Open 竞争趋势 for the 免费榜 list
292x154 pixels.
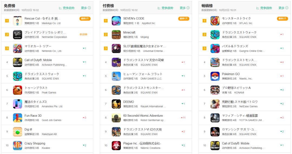click(67, 8)
